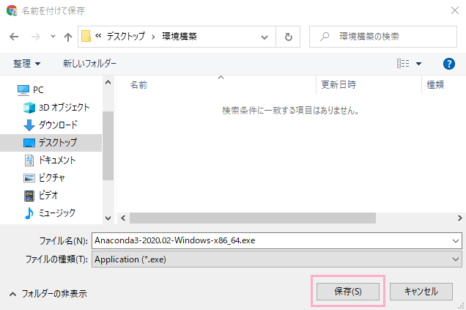Open the chevron between デスクトップ and 環境構築
Image resolution: width=466 pixels, height=310 pixels.
(153, 37)
